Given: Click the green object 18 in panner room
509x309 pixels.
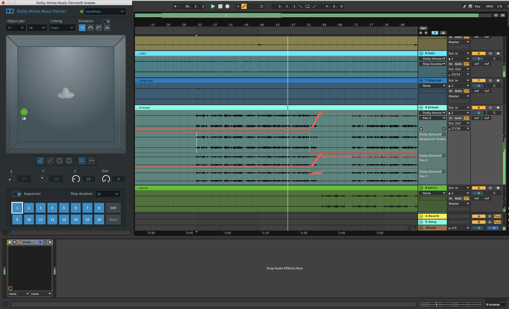Looking at the screenshot, I should click(x=24, y=112).
